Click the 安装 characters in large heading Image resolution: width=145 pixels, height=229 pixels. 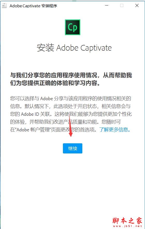(x=45, y=48)
